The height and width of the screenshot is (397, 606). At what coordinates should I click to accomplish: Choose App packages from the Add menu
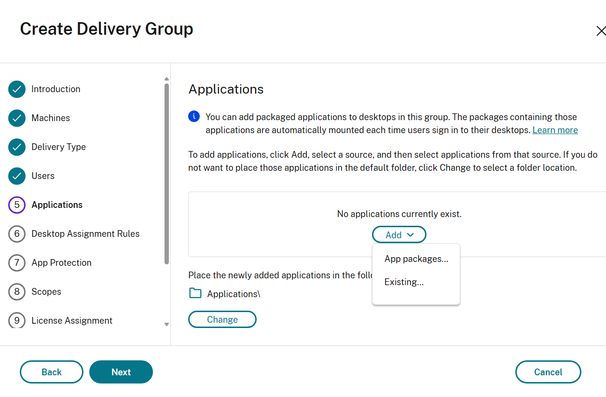click(x=416, y=259)
